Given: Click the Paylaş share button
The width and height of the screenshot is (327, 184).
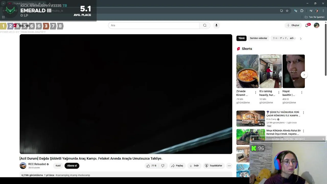Looking at the screenshot, I should (x=177, y=166).
